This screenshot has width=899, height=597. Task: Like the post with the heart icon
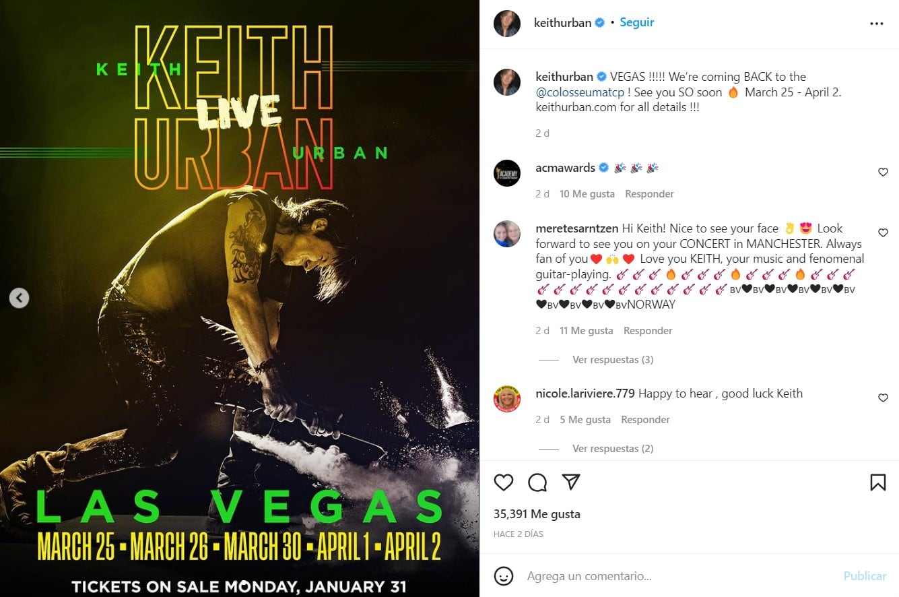click(504, 482)
